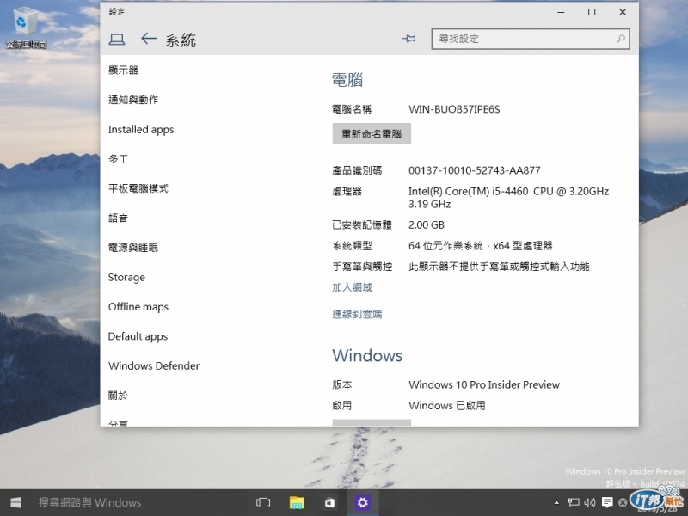The height and width of the screenshot is (516, 688).
Task: Click the 連線到雲端 link
Action: tap(357, 314)
